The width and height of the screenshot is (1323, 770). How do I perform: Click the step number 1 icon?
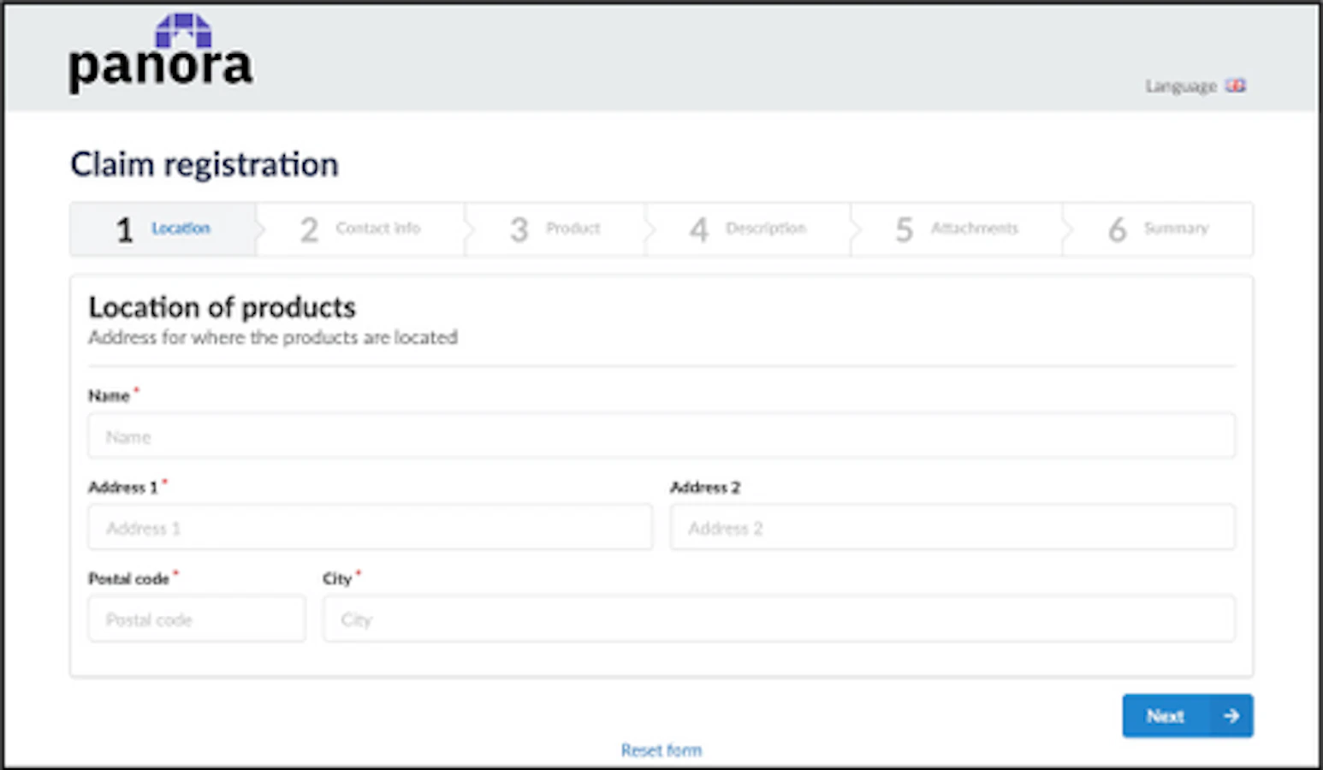125,229
